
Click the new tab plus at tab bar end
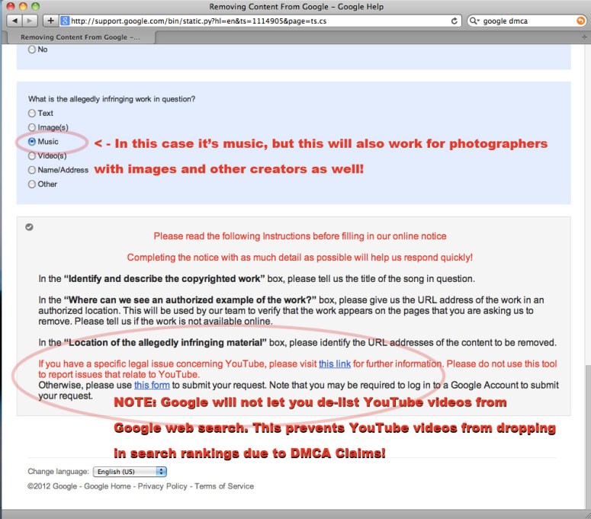click(x=582, y=37)
